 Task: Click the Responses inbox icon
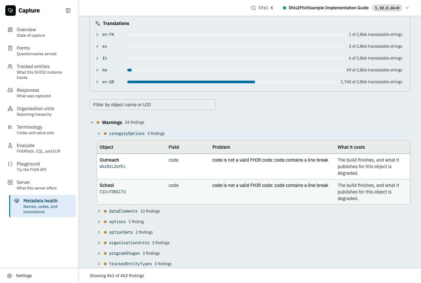pos(10,90)
